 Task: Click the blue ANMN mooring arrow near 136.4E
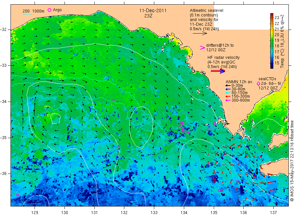(x=255, y=172)
